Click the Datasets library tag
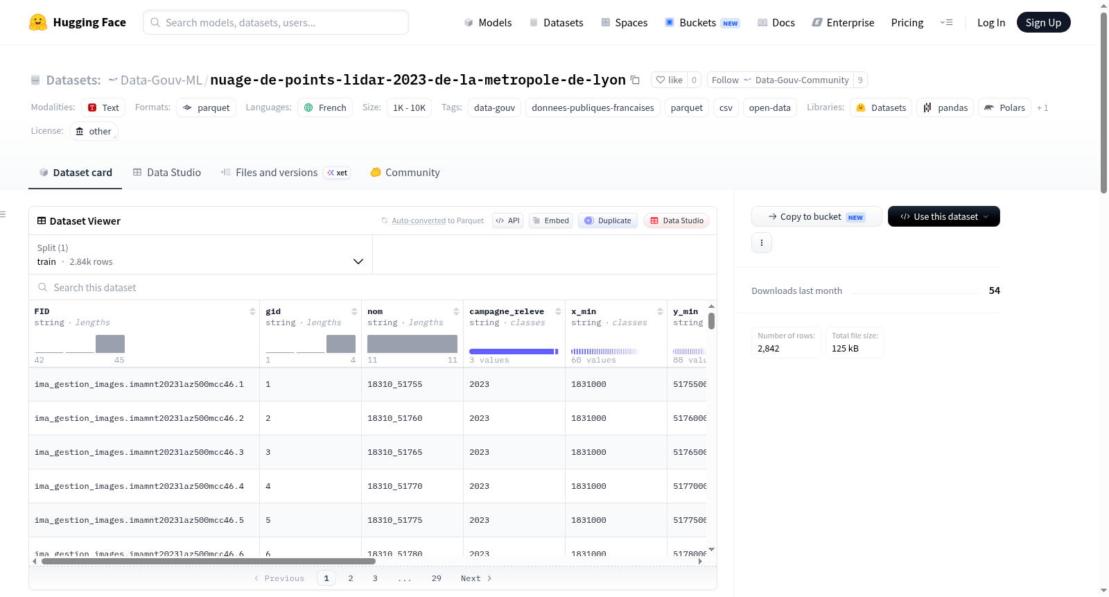Image resolution: width=1109 pixels, height=597 pixels. pos(881,107)
